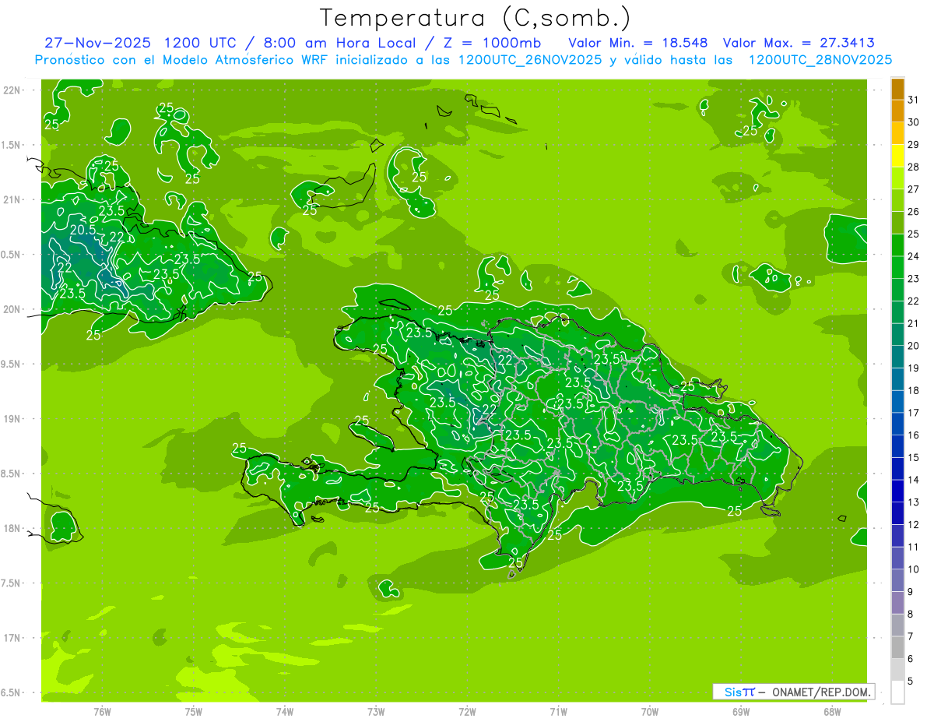Click the lime colorbar swatch between 27 and 28
The image size is (934, 722).
click(x=897, y=178)
